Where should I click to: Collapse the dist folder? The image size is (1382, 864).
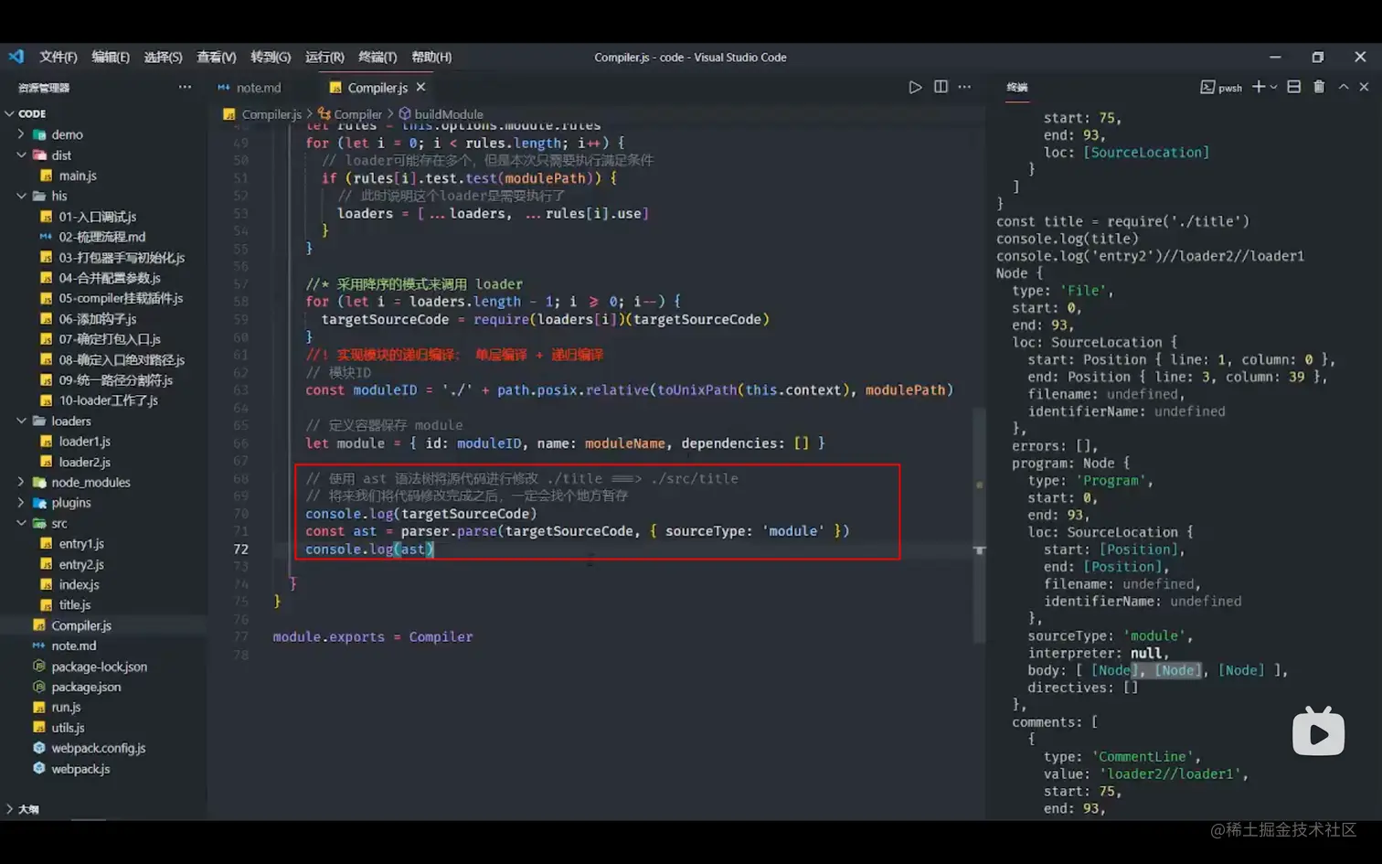pos(21,155)
